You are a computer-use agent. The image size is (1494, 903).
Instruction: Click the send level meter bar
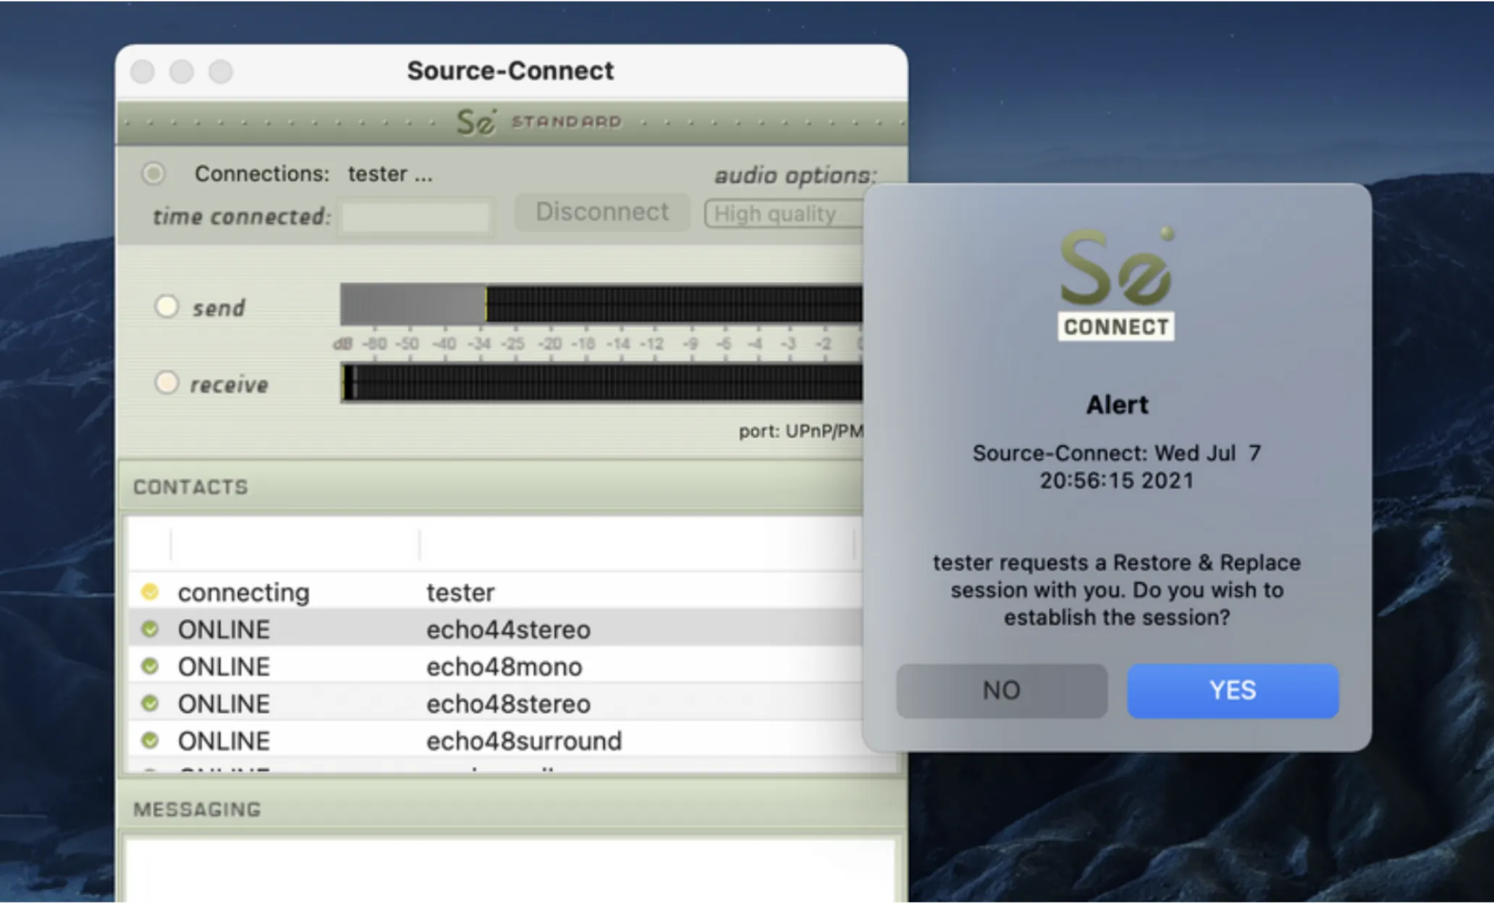602,303
